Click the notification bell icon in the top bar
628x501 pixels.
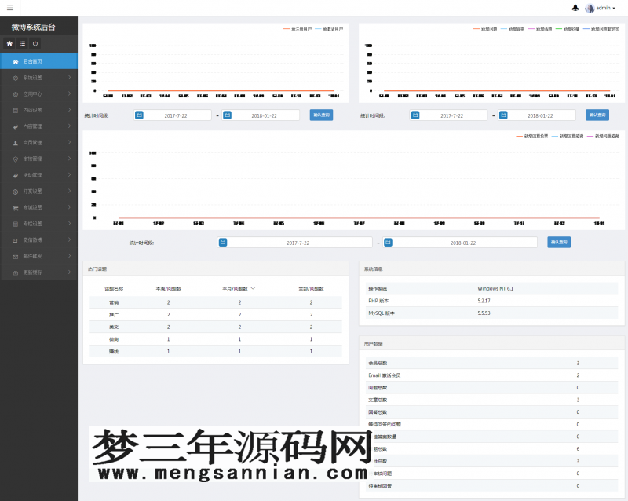click(575, 8)
